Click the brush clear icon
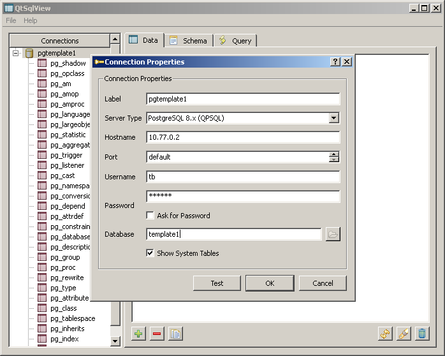445x356 pixels. (403, 334)
